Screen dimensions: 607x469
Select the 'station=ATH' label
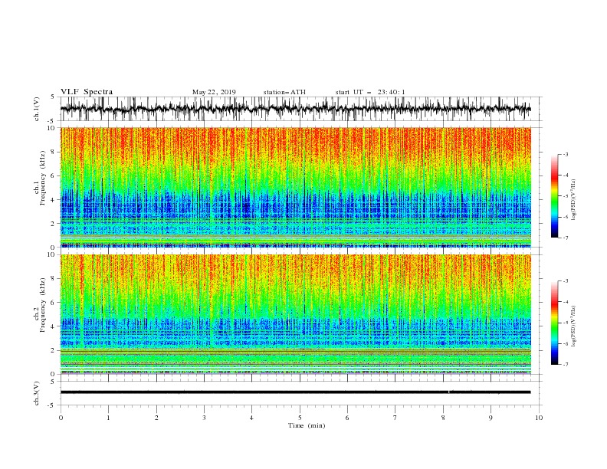(x=284, y=92)
